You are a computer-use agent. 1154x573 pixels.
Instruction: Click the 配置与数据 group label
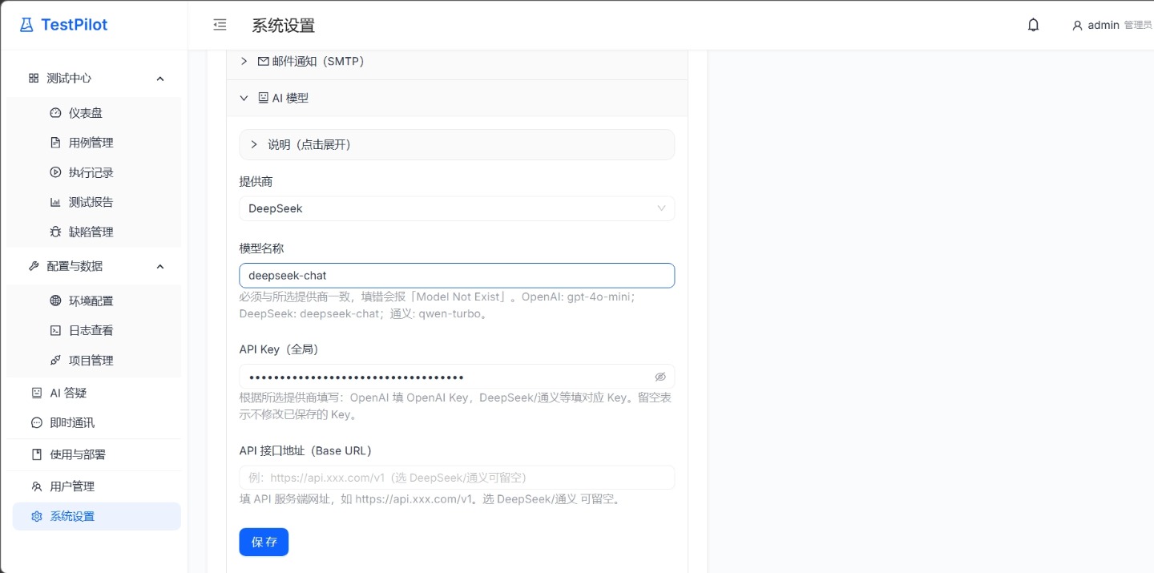point(75,266)
